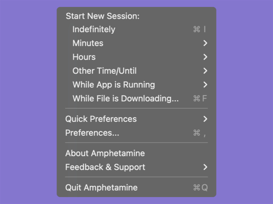Open Feedback & Support entry
The image size is (273, 204).
105,167
